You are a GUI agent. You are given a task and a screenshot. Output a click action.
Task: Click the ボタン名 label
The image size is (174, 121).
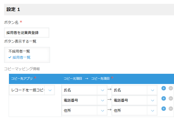point(11,22)
